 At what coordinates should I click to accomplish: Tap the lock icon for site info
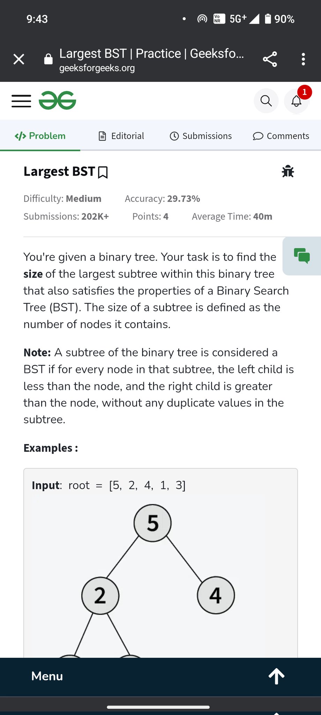point(48,59)
